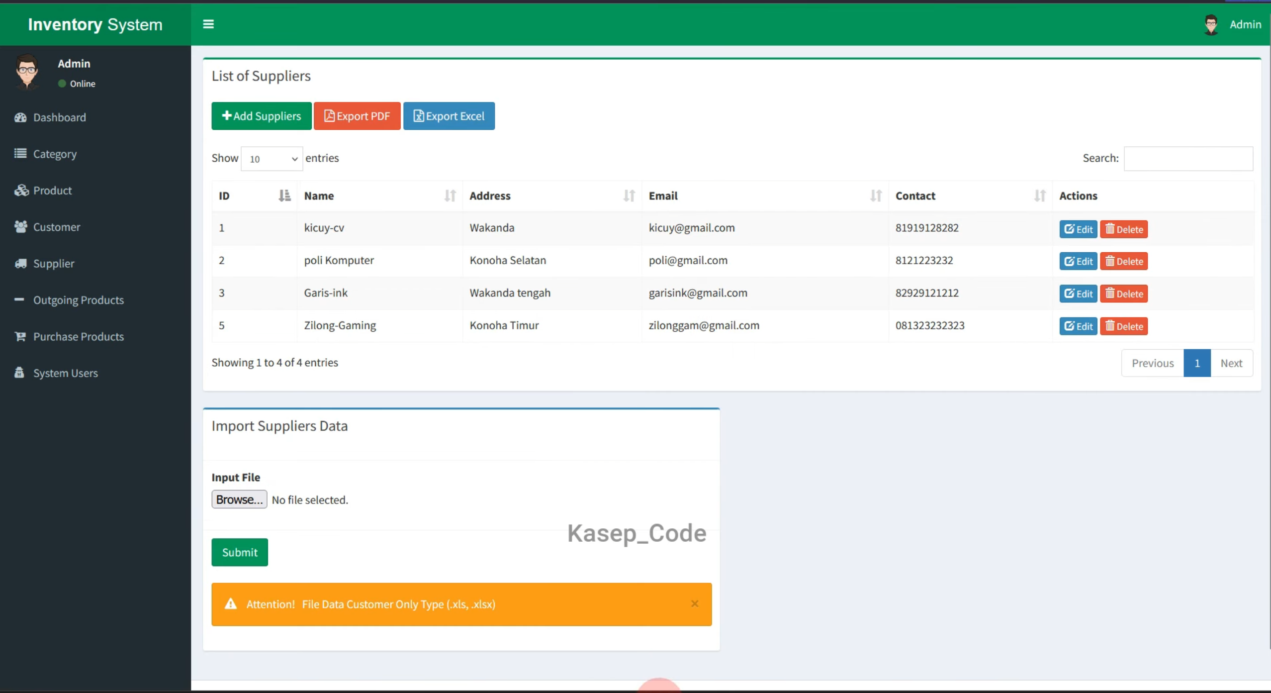Delete the Garis-ink supplier
The image size is (1271, 693).
[1124, 294]
